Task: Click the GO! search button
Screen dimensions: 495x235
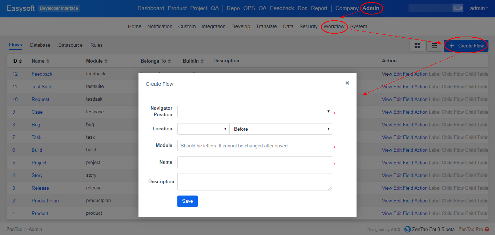Action: 458,8
